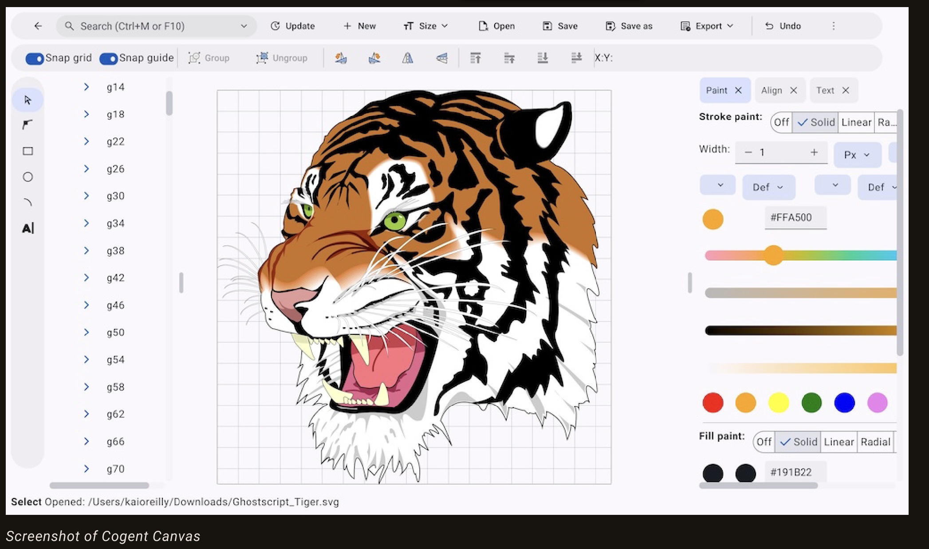Expand the g66 tree node
The height and width of the screenshot is (549, 929).
(x=87, y=442)
